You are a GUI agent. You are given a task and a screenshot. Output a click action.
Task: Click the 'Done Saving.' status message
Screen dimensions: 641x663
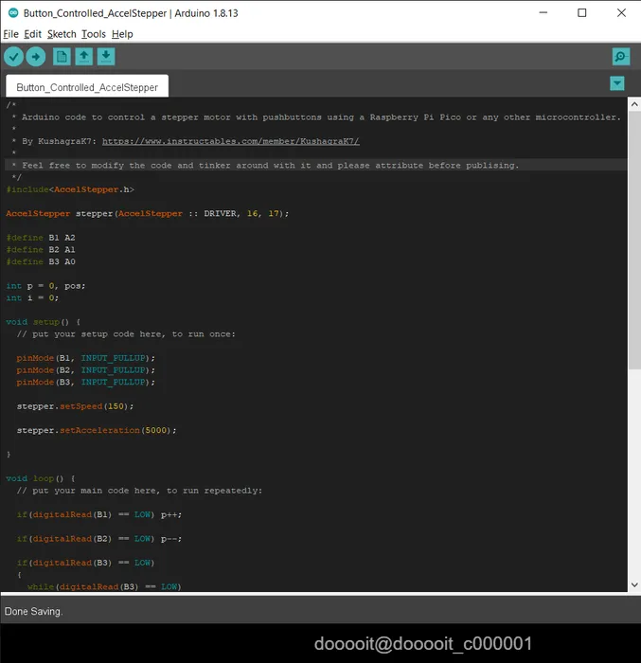click(33, 612)
